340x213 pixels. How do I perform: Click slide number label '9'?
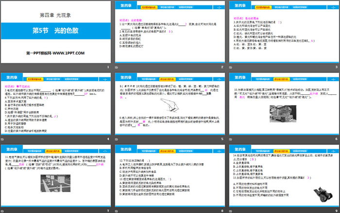pos(336,211)
